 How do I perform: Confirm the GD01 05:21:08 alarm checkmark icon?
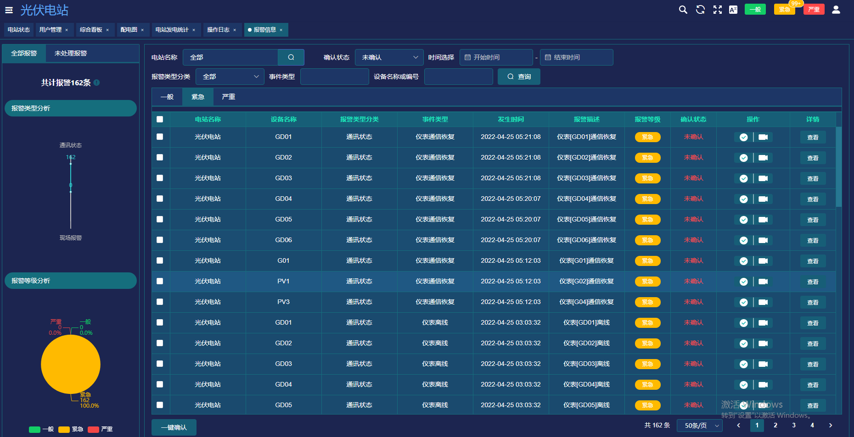click(x=744, y=137)
